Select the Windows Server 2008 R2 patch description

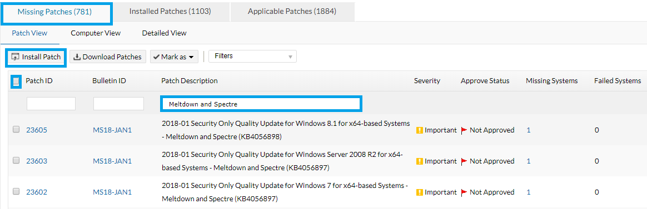tap(282, 161)
